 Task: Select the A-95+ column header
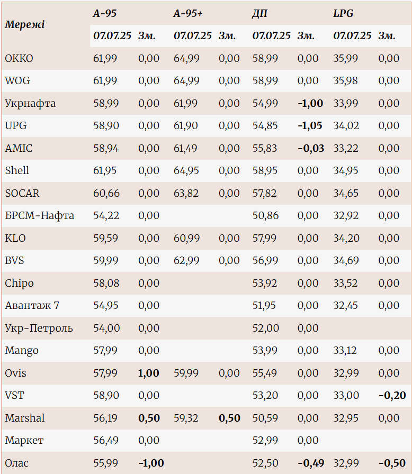point(188,14)
